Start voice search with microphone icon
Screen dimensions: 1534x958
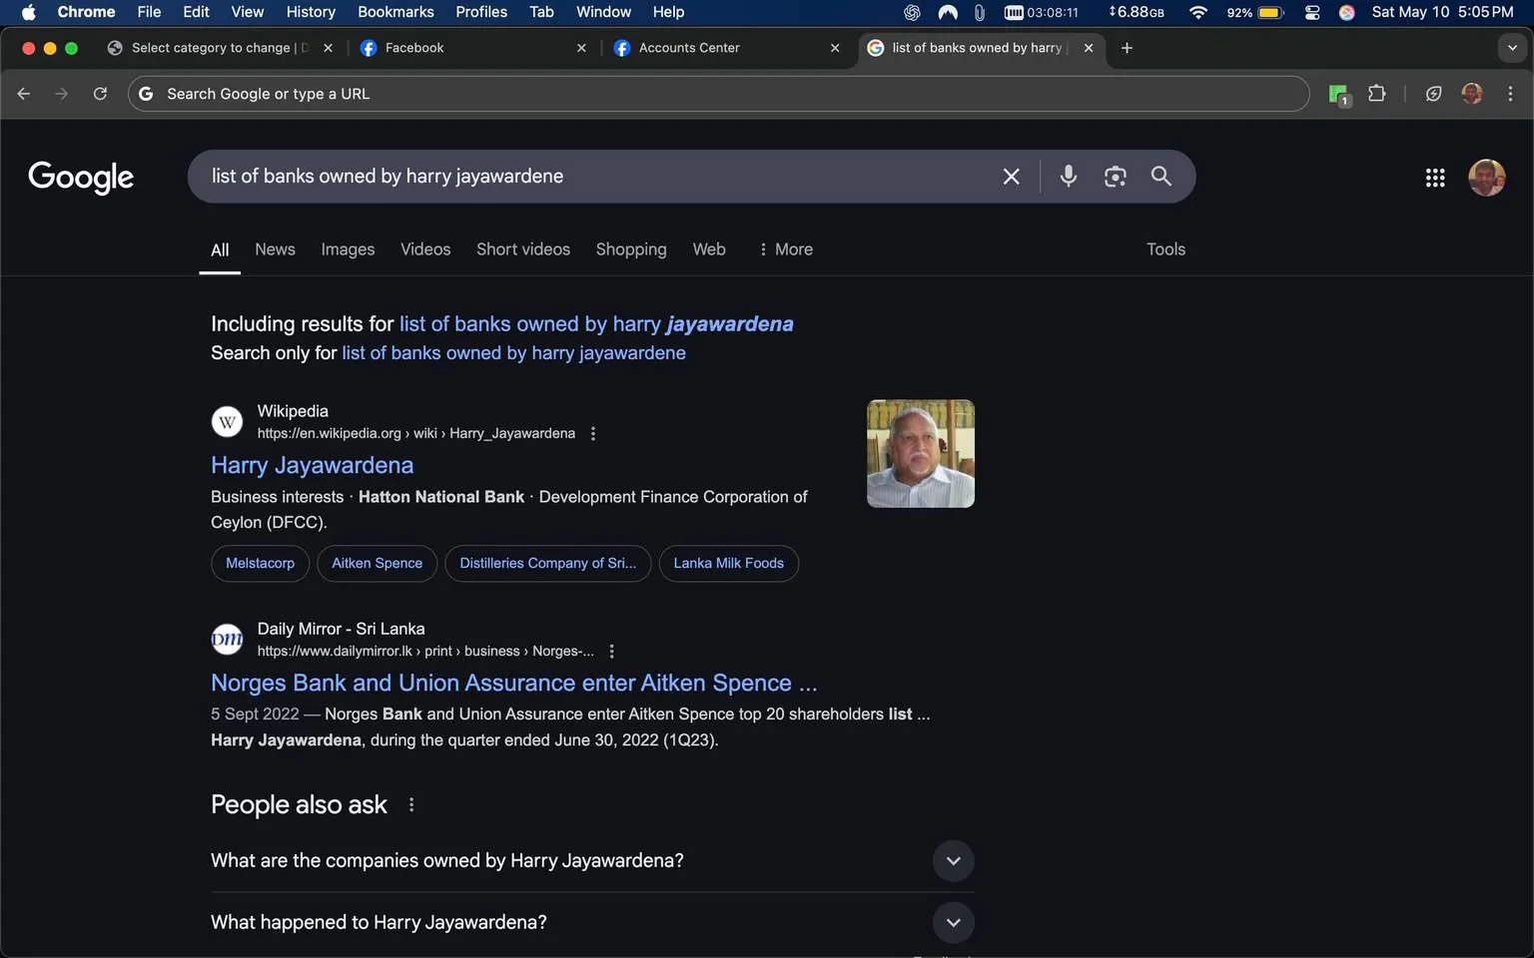[1068, 177]
